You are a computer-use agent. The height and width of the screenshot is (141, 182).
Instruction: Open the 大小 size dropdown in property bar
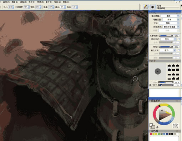[13, 7]
